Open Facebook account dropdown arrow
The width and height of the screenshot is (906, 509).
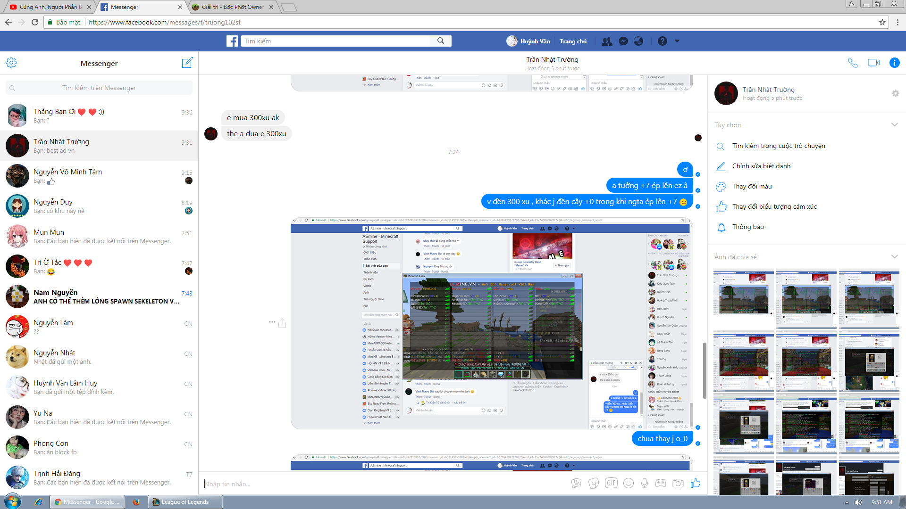[677, 41]
